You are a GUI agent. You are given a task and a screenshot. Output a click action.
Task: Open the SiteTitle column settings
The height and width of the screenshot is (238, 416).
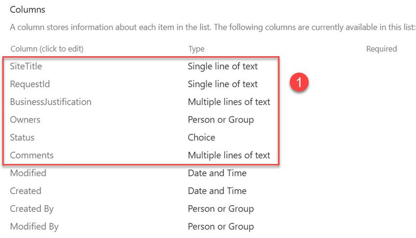tap(26, 66)
